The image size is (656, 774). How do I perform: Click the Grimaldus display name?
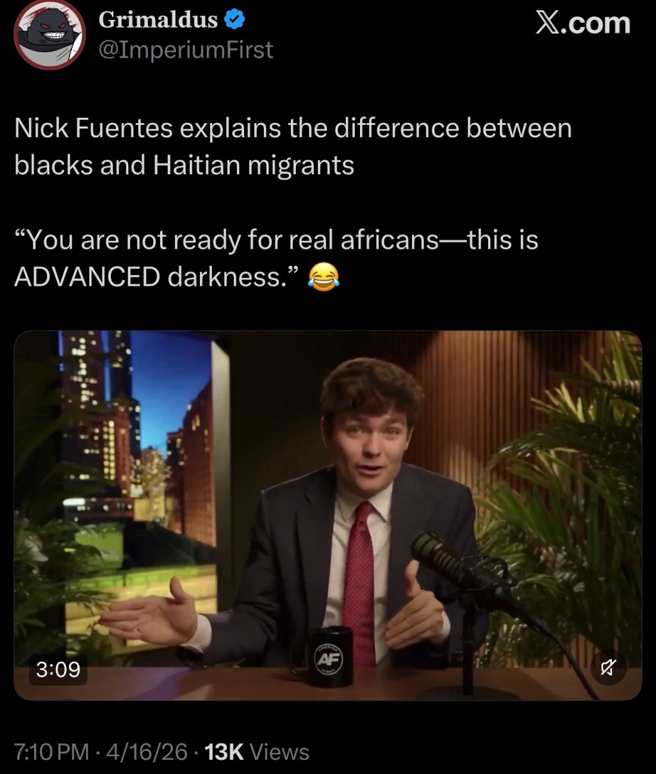[x=158, y=20]
